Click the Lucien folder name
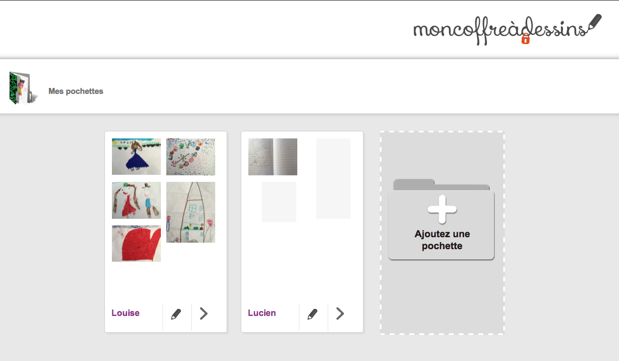The image size is (619, 361). click(x=262, y=313)
